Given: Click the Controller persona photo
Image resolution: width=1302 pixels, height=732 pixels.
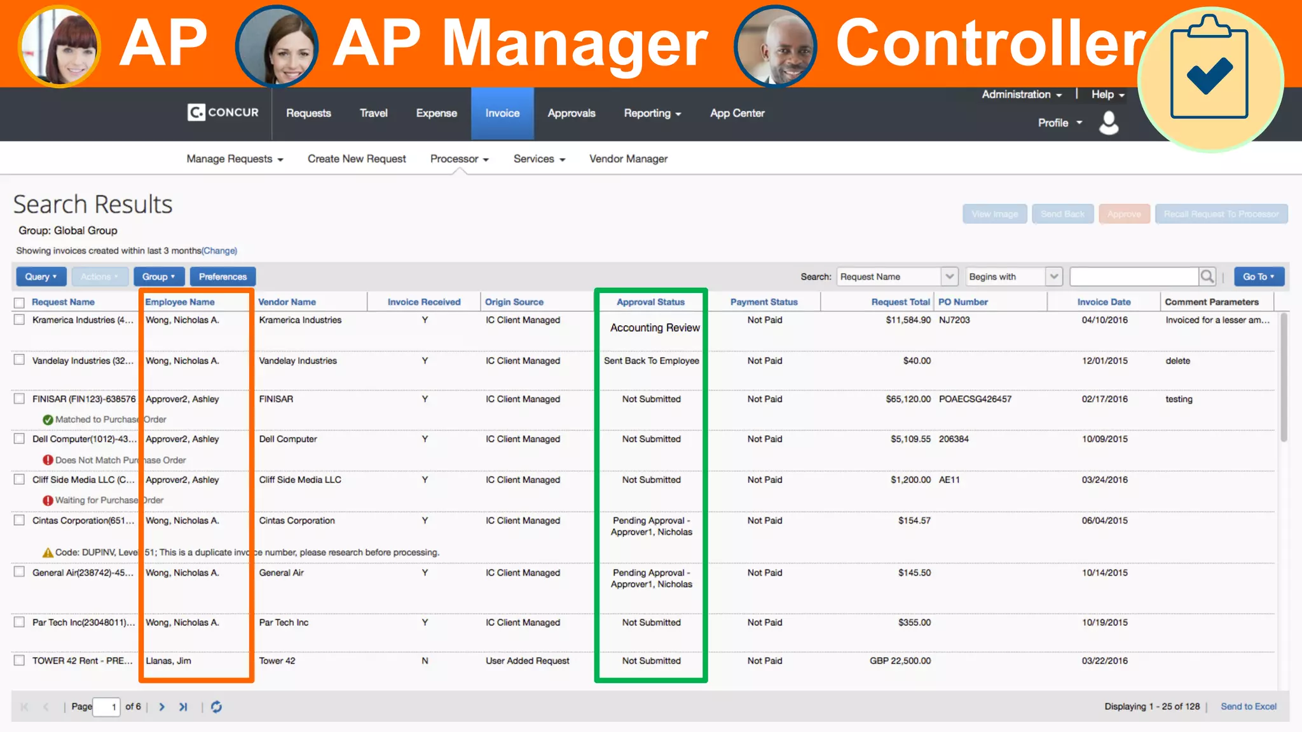Looking at the screenshot, I should pos(775,46).
